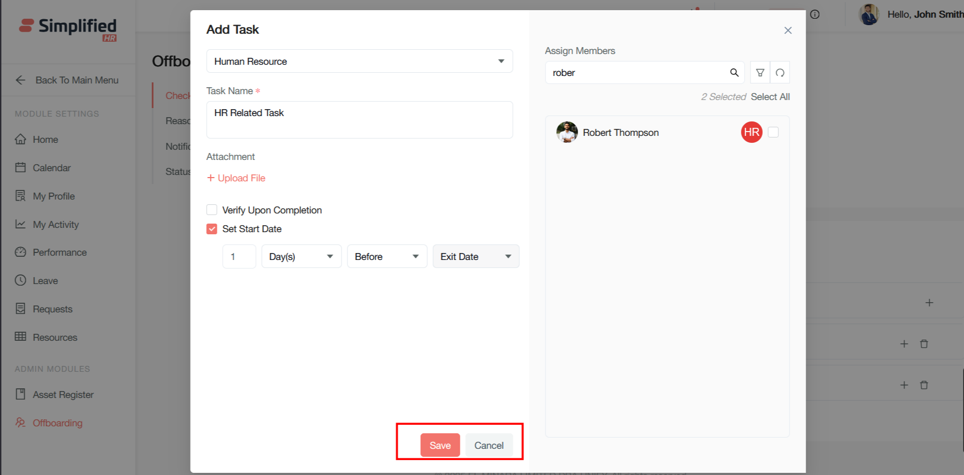
Task: Click the search magnifier in Assign Members
Action: point(734,73)
